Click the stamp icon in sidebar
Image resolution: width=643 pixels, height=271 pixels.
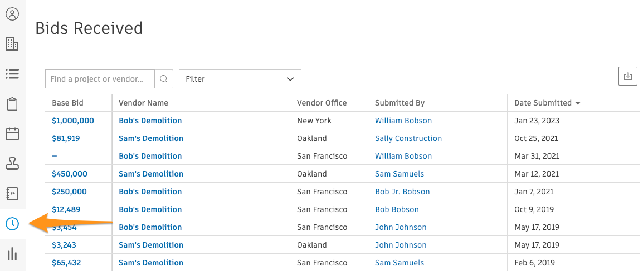12,164
